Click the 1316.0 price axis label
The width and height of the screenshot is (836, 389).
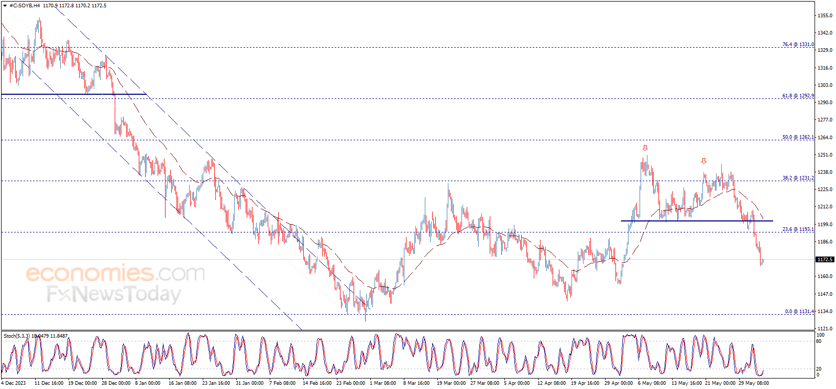pyautogui.click(x=825, y=68)
